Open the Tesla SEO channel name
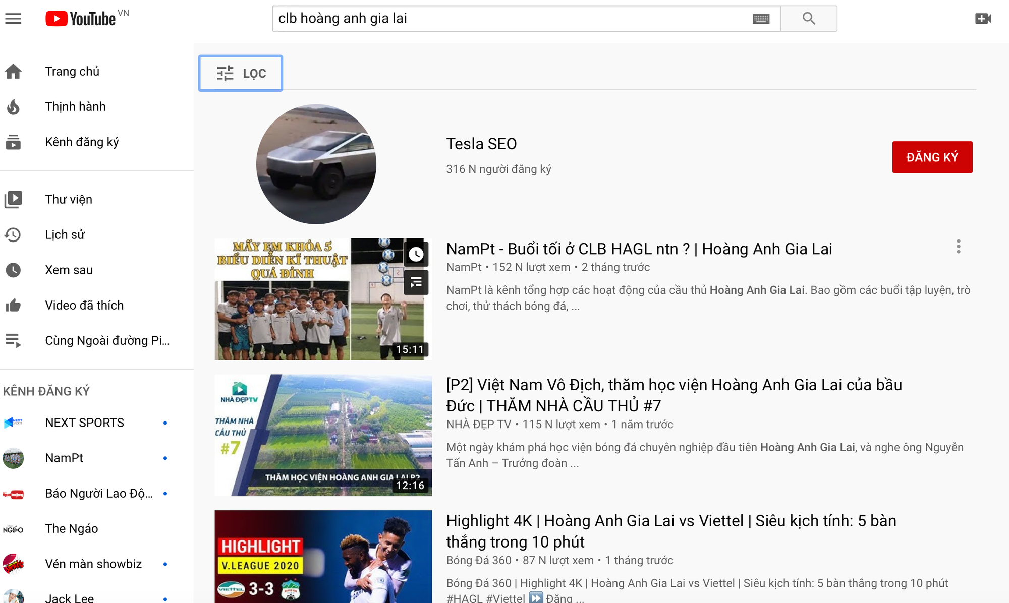 481,144
